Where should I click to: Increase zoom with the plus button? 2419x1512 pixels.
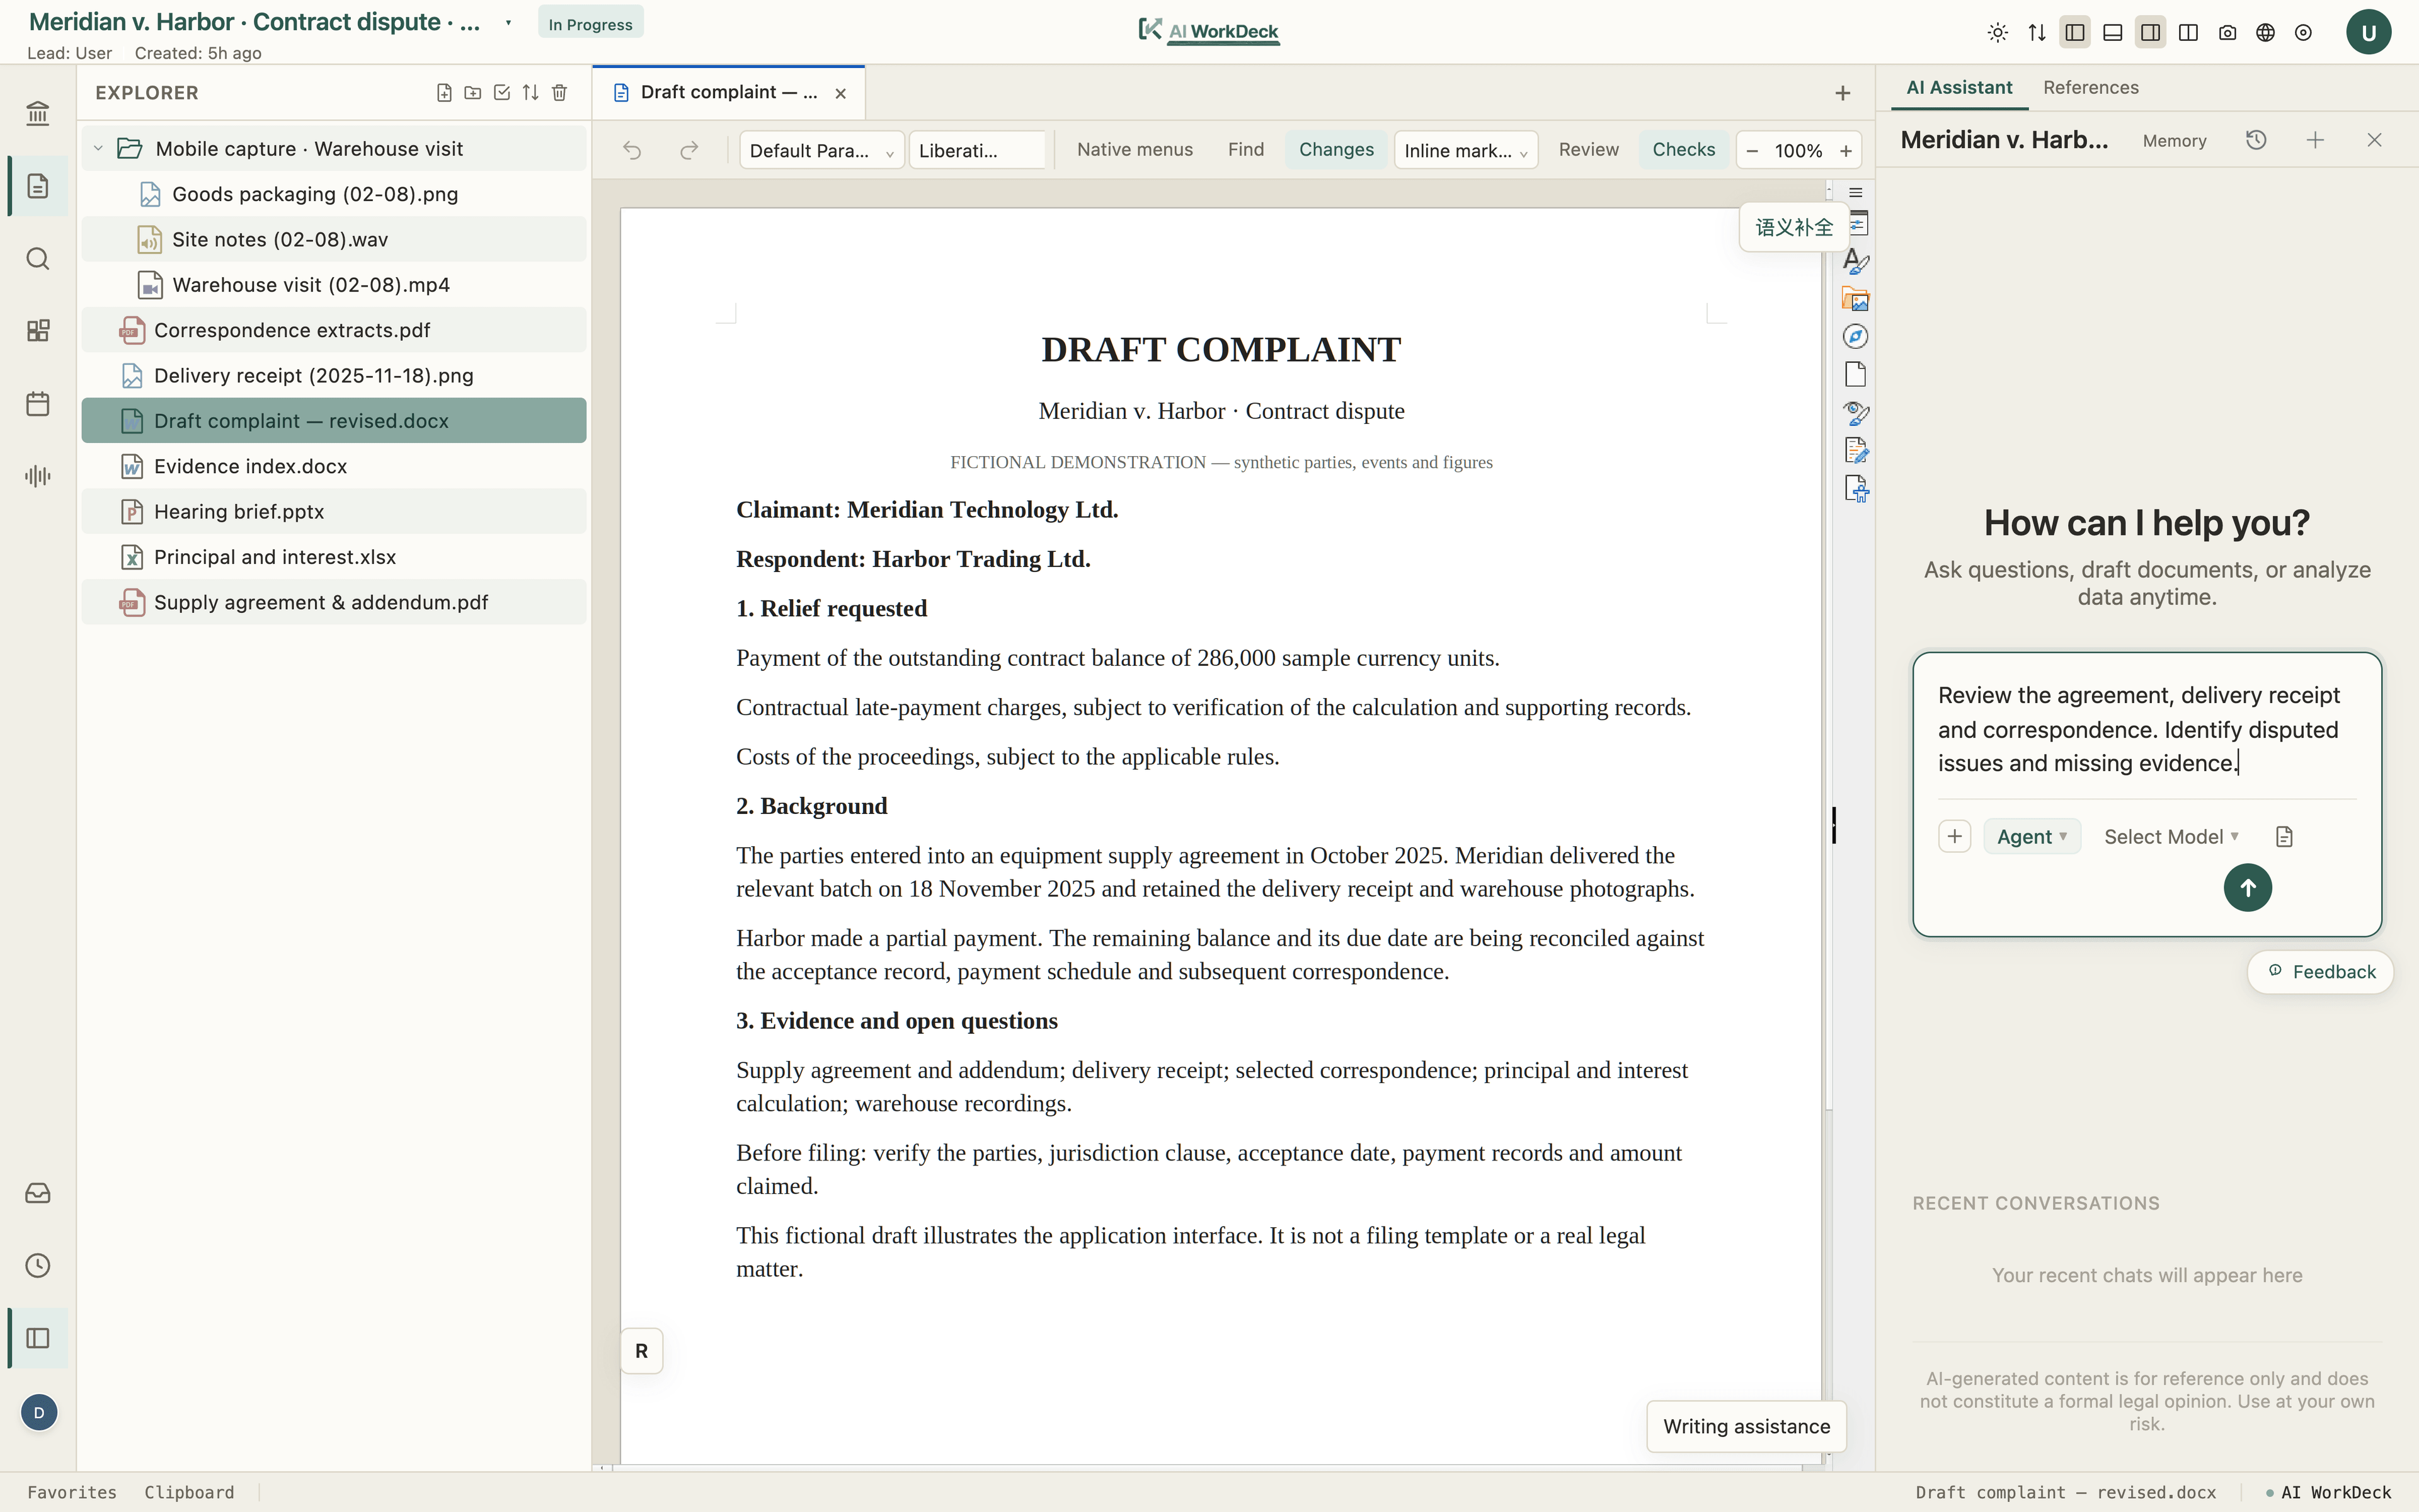click(x=1846, y=151)
